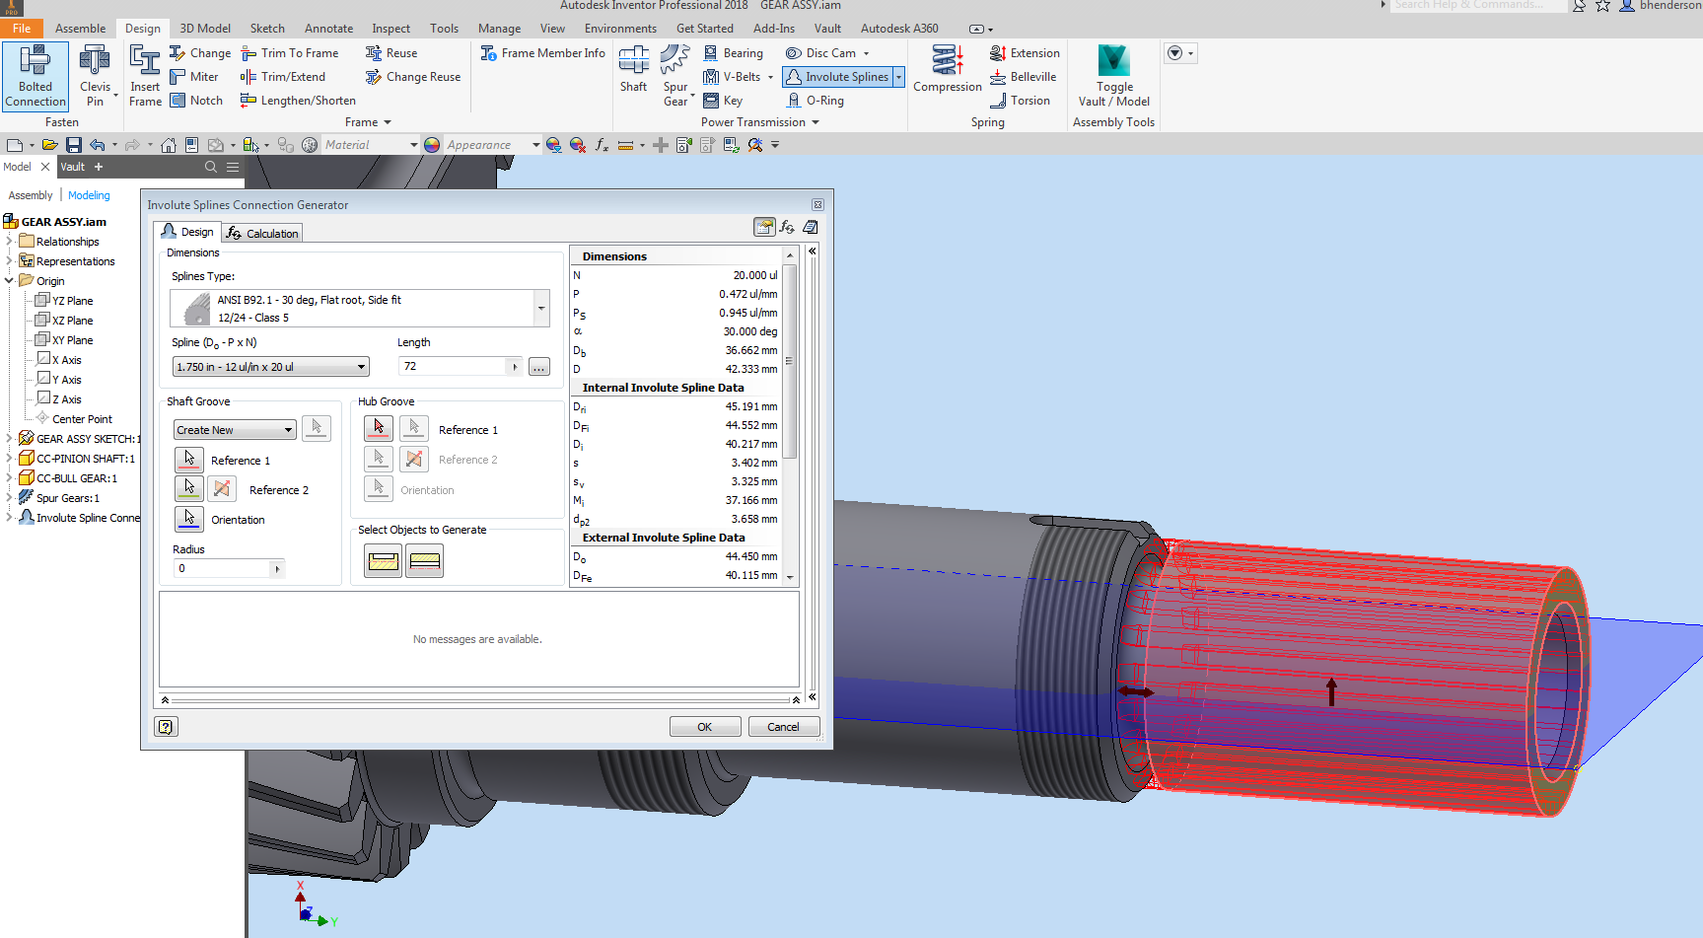Click the Search Help field

point(1479,5)
